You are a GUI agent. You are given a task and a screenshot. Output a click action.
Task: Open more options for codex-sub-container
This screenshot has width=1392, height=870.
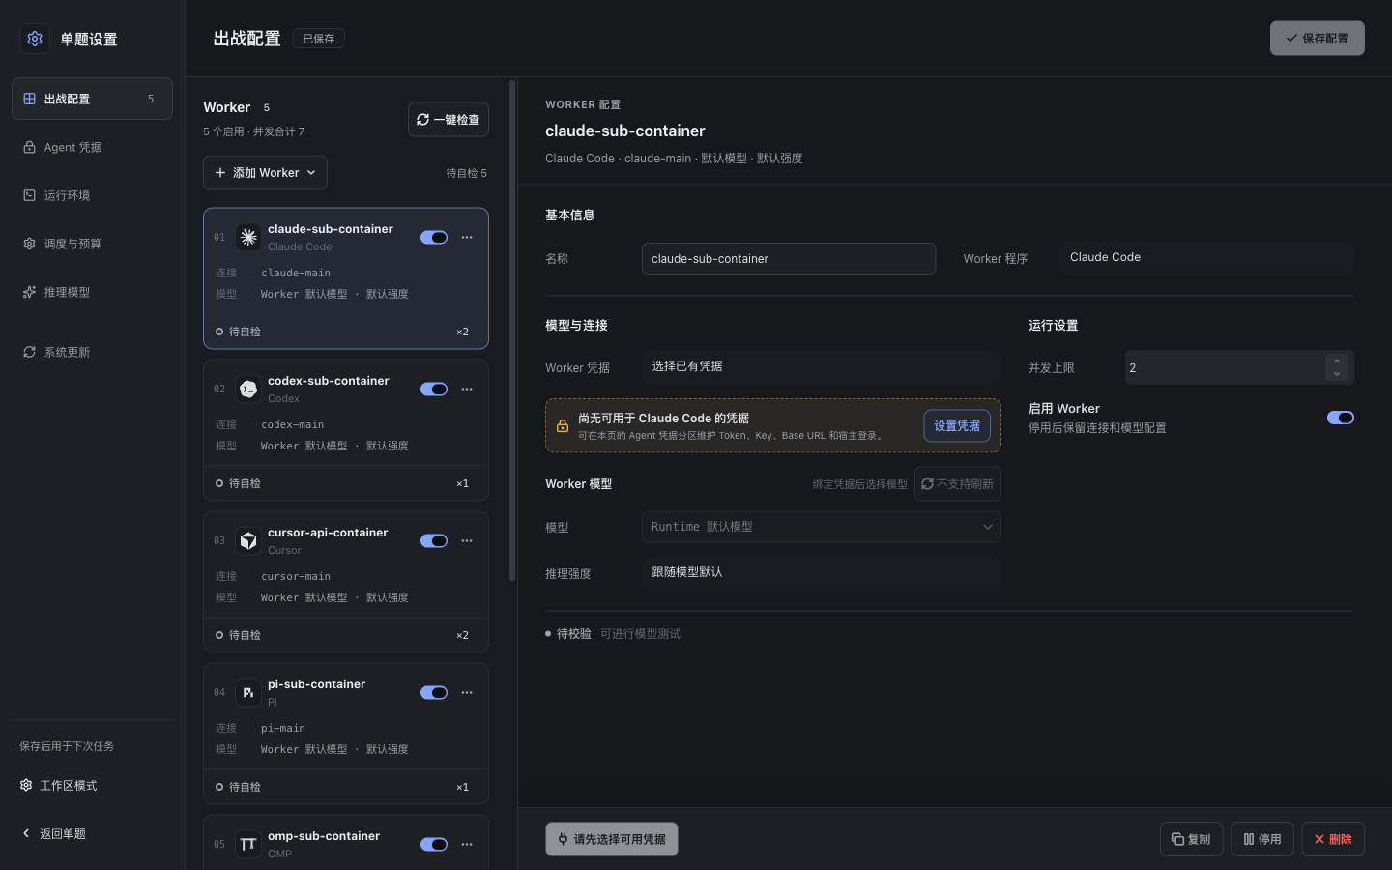click(467, 390)
